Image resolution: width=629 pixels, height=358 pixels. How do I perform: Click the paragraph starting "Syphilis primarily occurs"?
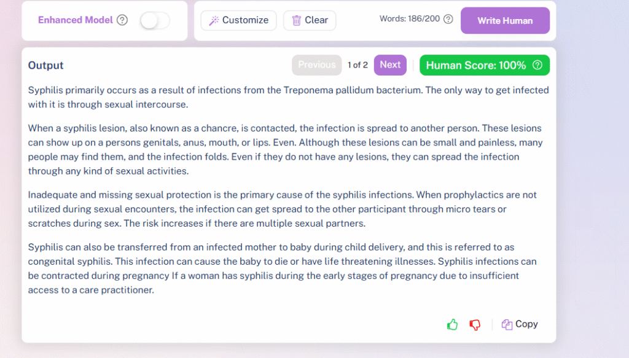(x=288, y=97)
